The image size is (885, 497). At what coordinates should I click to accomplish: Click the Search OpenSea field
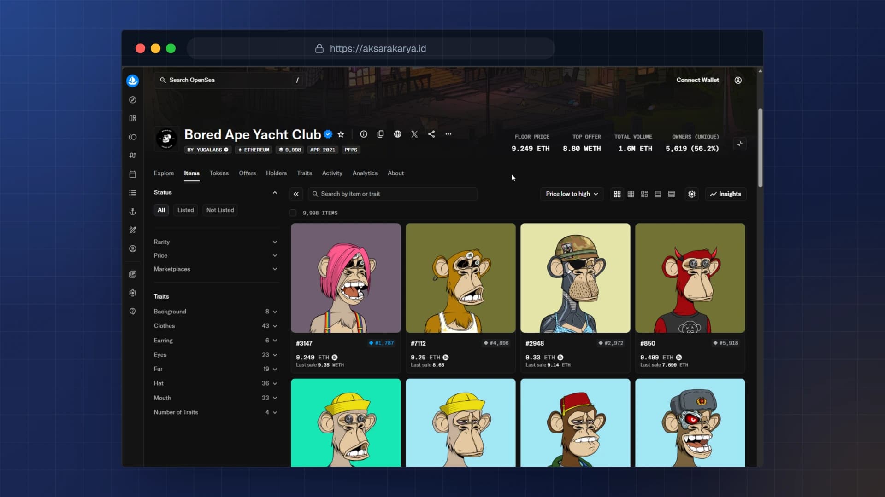(x=230, y=80)
